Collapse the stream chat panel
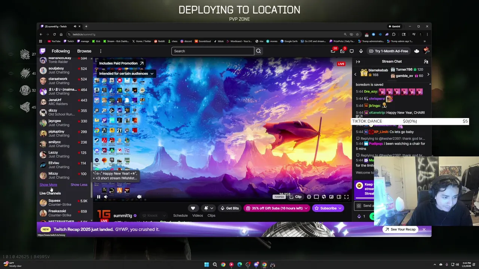Screen dimensions: 479x269 358,62
